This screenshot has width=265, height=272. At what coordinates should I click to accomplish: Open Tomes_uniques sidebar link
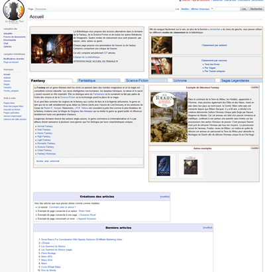(11, 91)
